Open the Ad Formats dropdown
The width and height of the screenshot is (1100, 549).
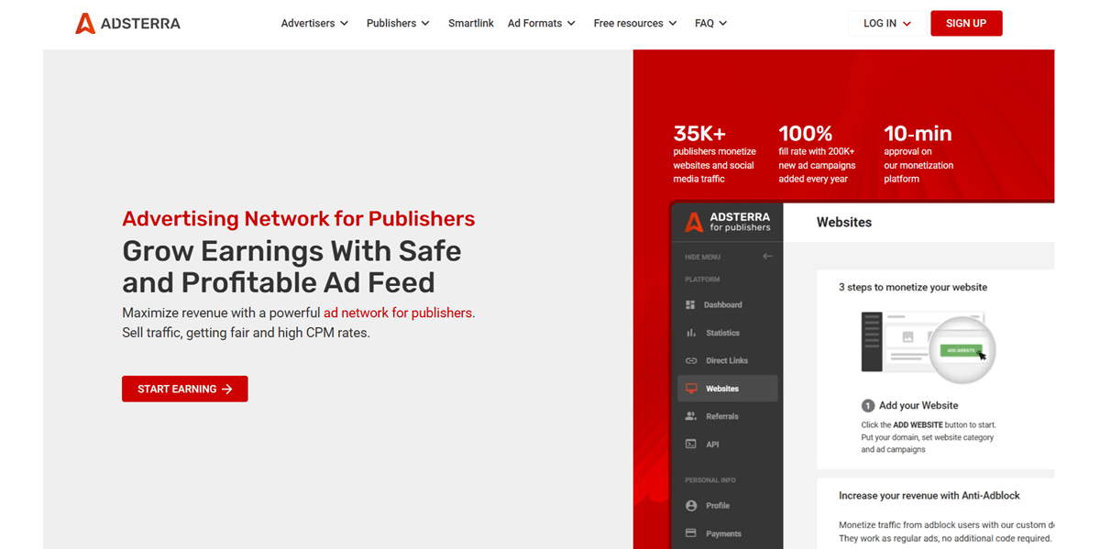(541, 23)
